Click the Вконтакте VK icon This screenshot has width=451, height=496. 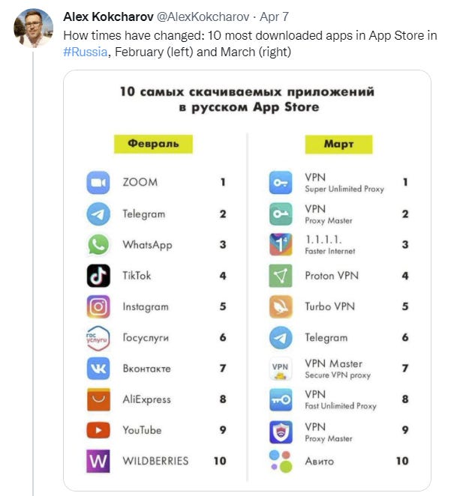[x=98, y=369]
